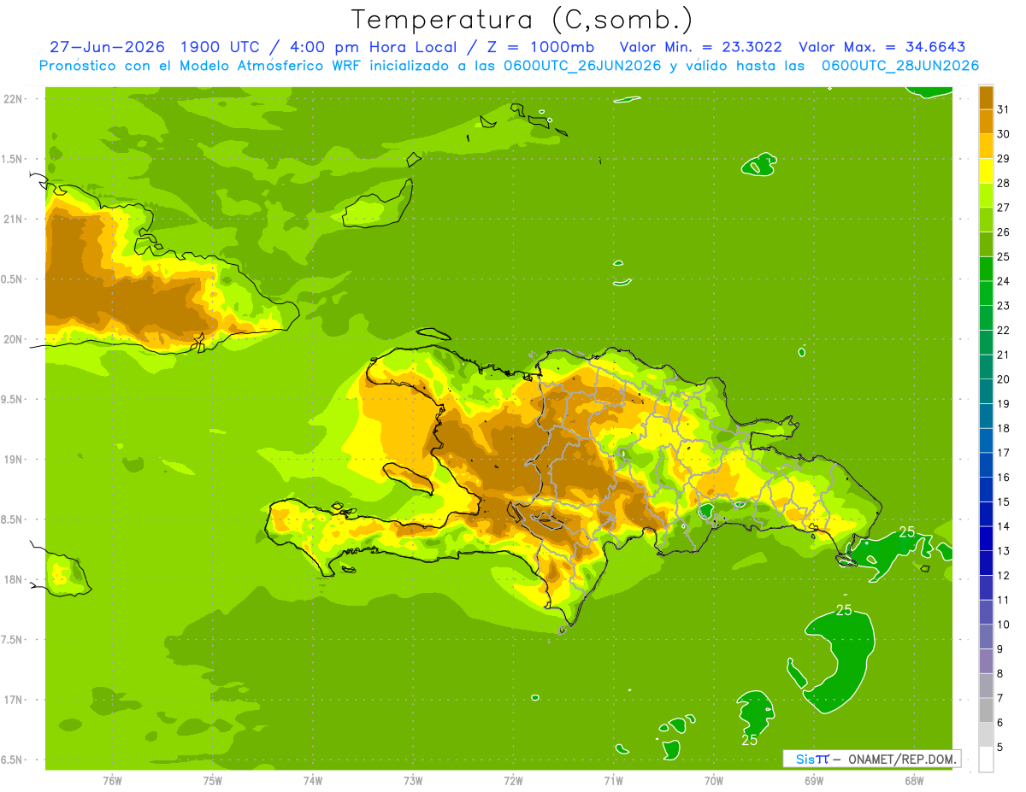The width and height of the screenshot is (1026, 792).
Task: Click the colorbar value label "28"
Action: (x=1004, y=183)
